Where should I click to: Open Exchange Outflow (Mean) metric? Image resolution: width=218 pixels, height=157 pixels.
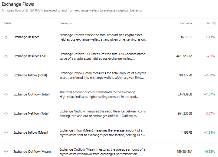(32, 152)
